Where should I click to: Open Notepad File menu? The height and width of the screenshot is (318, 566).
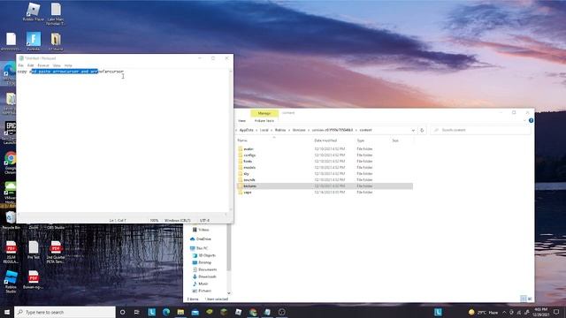pos(20,65)
